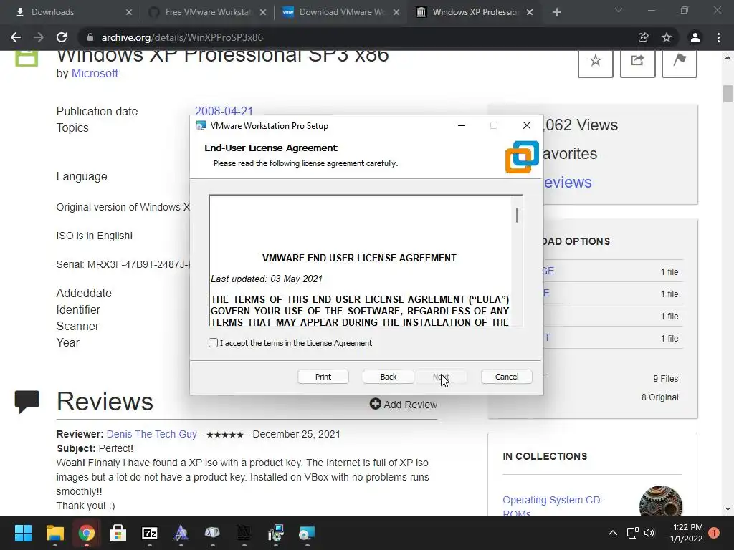Screen dimensions: 734x550
Task: View site info via lock icon
Action: click(90, 37)
